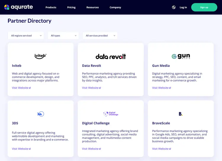
Task: Click the Data Revolt logo
Action: point(111,56)
